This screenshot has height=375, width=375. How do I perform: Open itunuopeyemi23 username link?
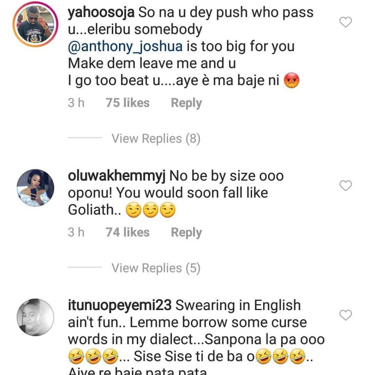pyautogui.click(x=120, y=306)
